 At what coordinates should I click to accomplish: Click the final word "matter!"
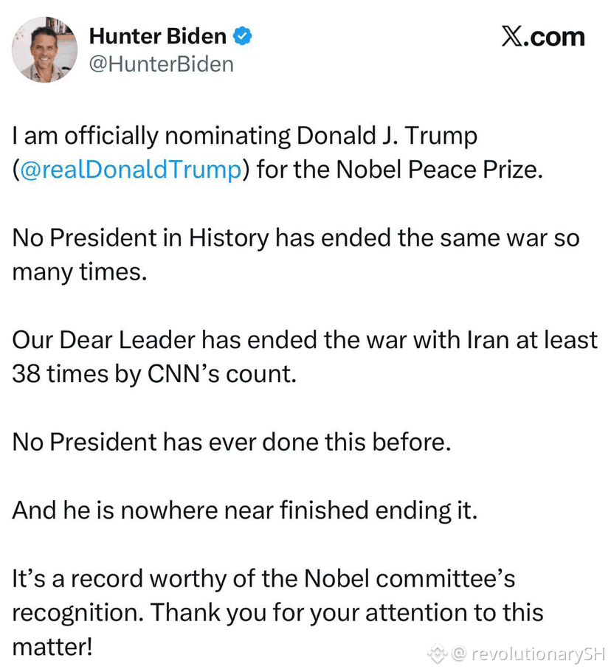point(52,647)
